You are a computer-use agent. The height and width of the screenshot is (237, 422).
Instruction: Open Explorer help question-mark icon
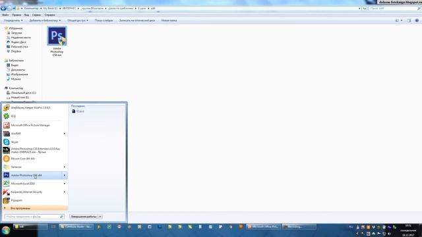pyautogui.click(x=417, y=20)
